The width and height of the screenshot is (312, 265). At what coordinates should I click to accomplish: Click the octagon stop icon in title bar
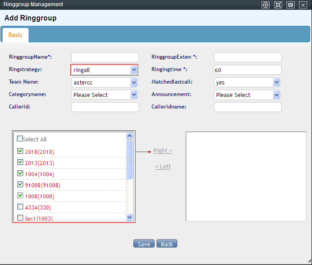click(266, 5)
